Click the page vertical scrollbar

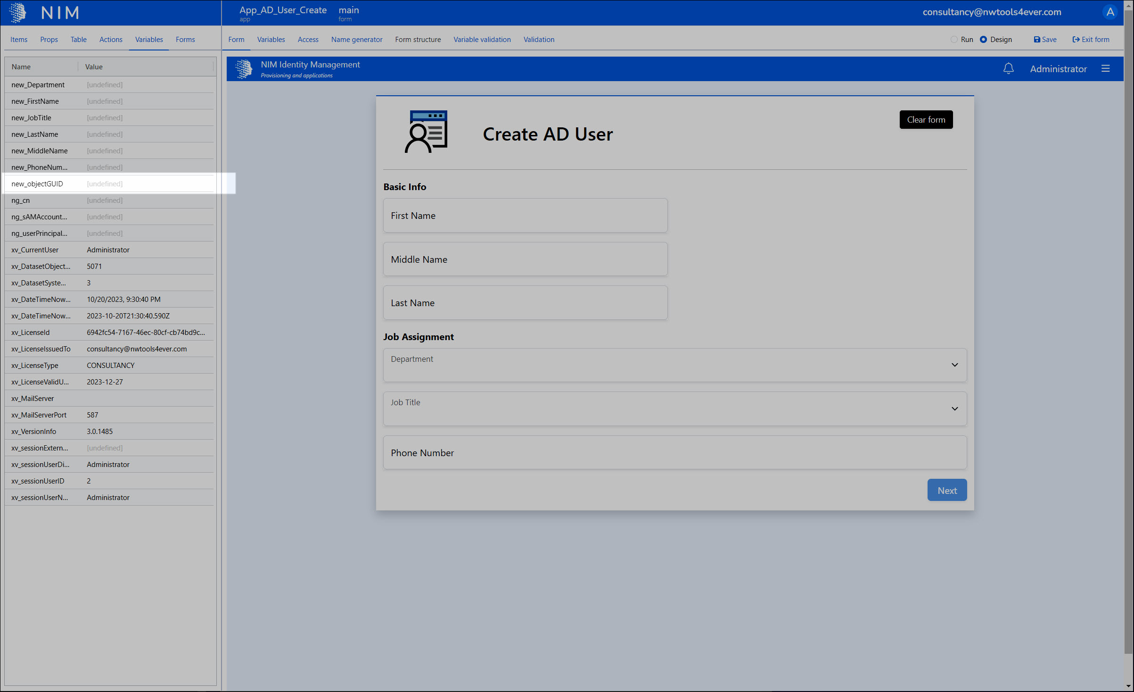coord(1128,330)
